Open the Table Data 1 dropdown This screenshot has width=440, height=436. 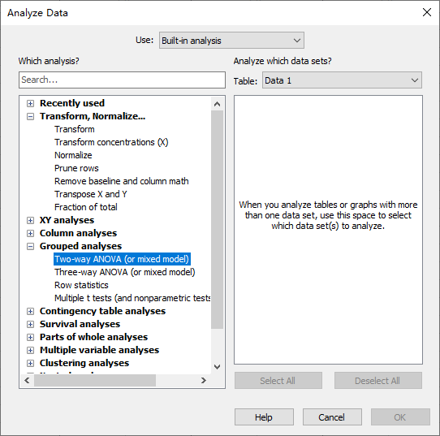pyautogui.click(x=342, y=80)
